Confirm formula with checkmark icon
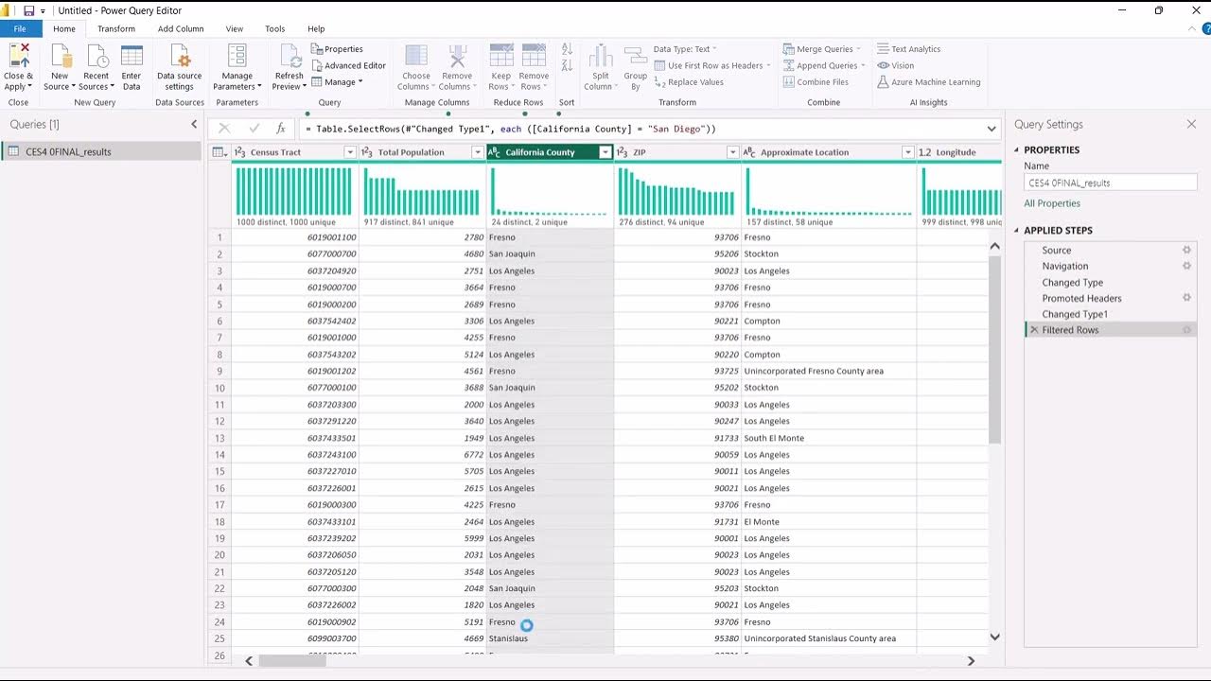The image size is (1211, 681). (x=254, y=129)
